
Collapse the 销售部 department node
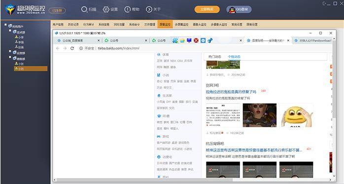pos(10,57)
